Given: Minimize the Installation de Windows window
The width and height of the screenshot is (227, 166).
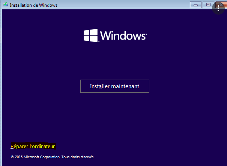Looking at the screenshot, I should 196,5.
